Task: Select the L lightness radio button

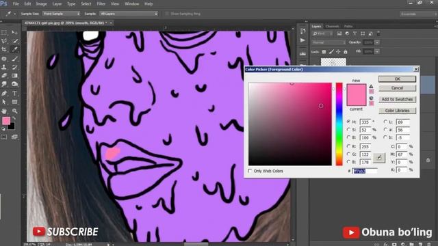Action: pyautogui.click(x=385, y=122)
